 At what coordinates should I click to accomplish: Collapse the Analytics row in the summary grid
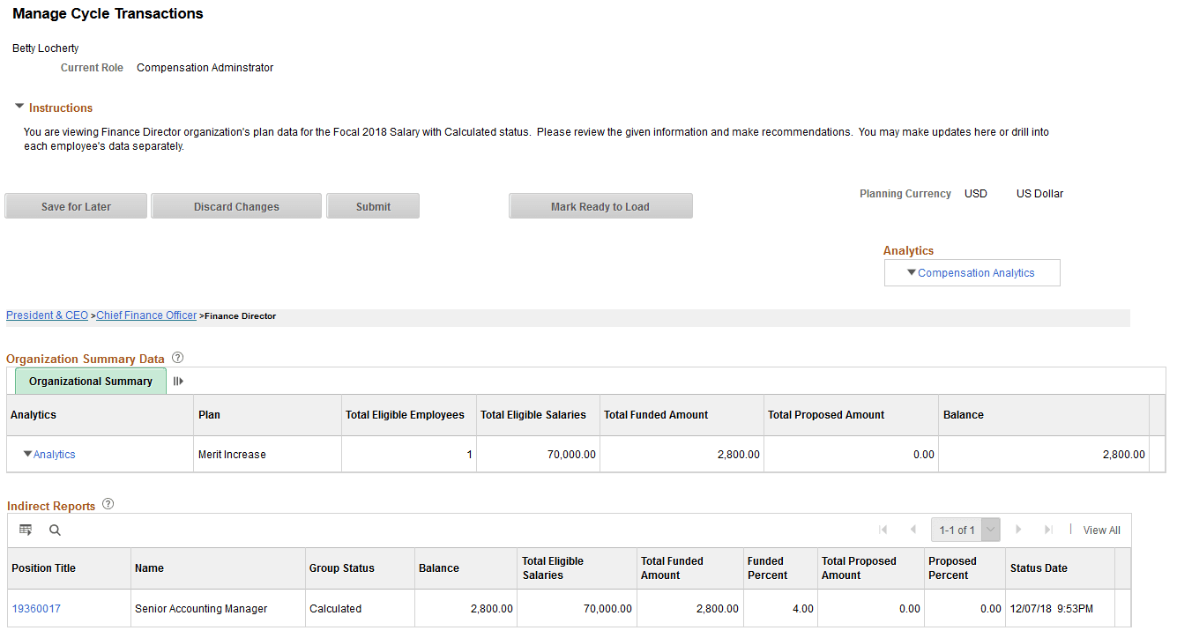tap(28, 454)
